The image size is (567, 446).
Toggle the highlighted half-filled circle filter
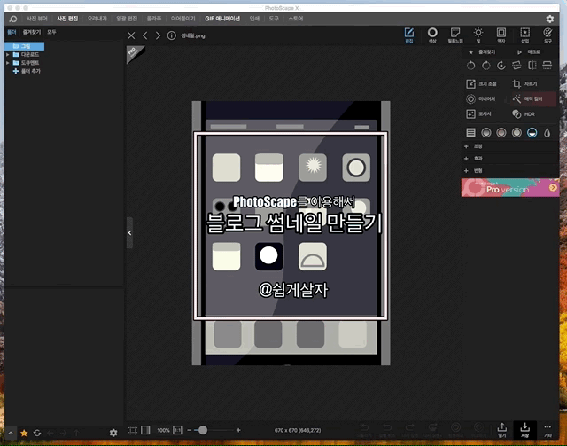click(532, 133)
